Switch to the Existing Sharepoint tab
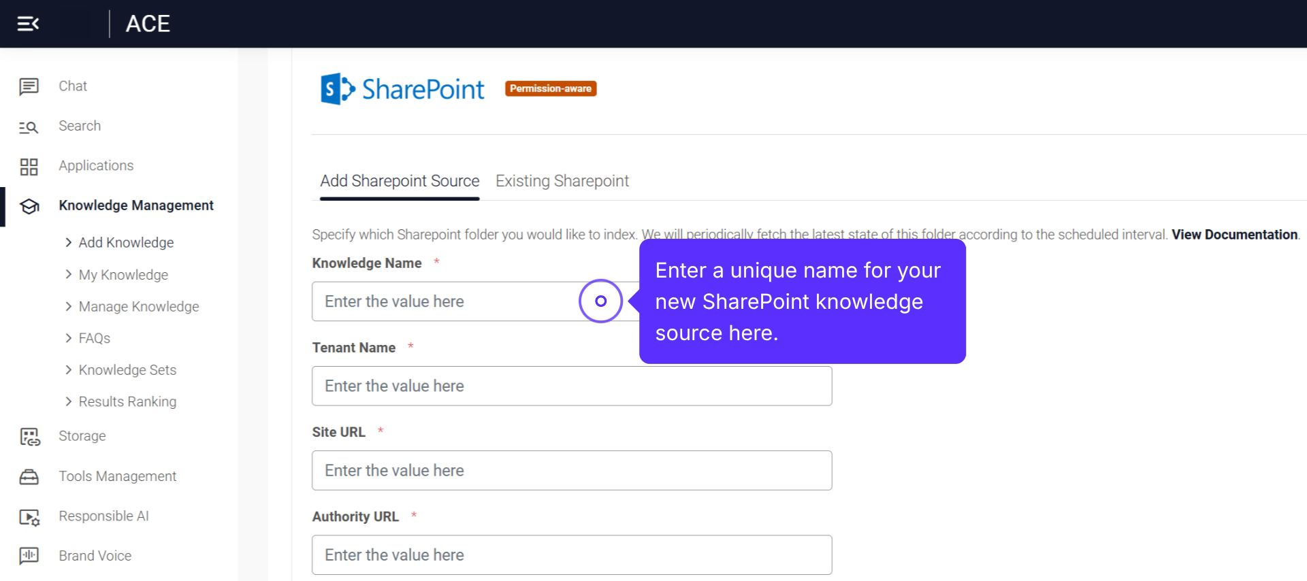 [562, 181]
